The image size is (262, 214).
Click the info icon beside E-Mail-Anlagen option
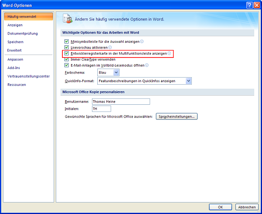coord(147,65)
